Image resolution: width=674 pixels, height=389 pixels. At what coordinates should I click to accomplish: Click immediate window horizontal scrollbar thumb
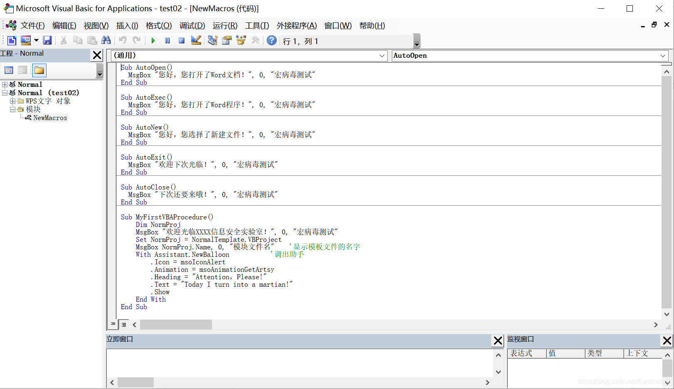click(x=135, y=382)
